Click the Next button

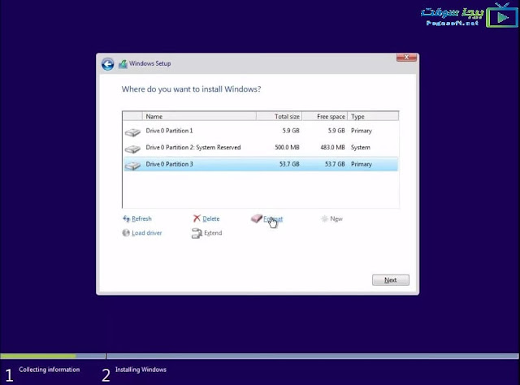[391, 280]
